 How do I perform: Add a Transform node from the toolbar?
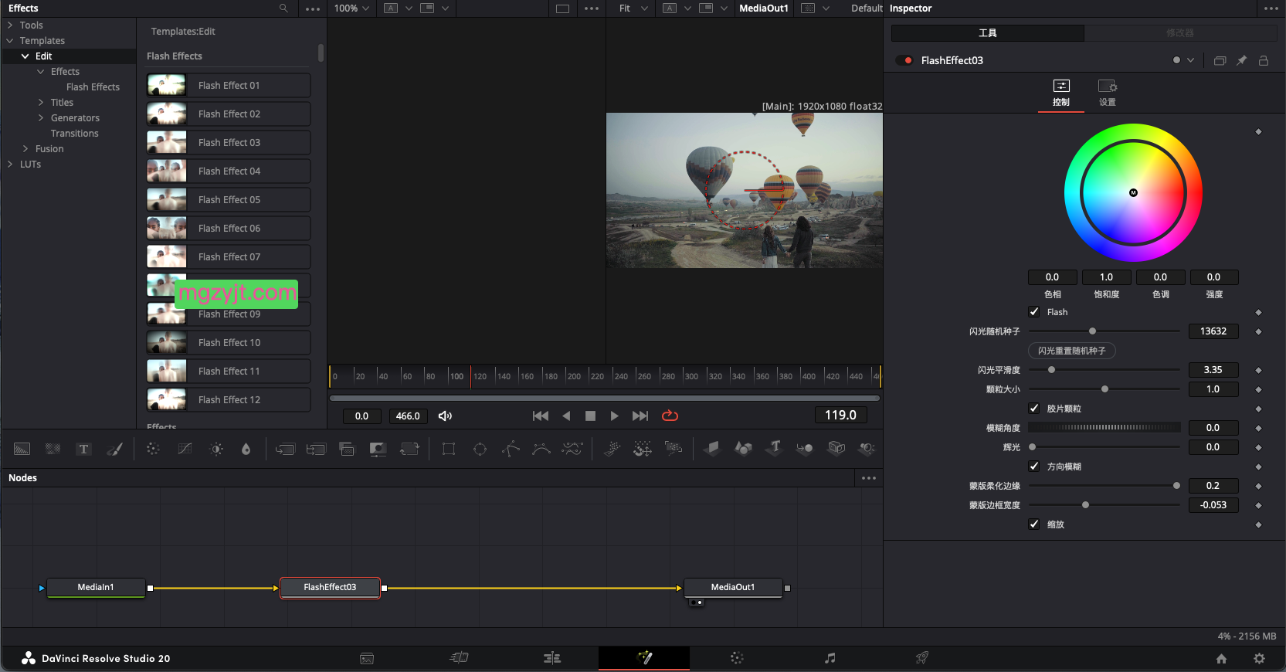click(x=409, y=449)
